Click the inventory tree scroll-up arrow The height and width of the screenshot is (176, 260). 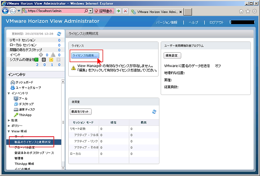coord(63,82)
